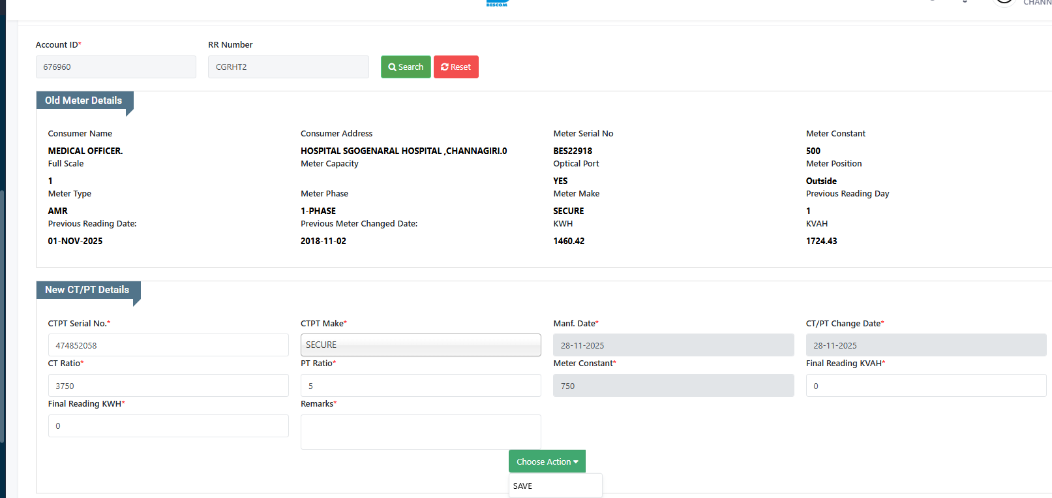Click the CTPT Serial No. field
The width and height of the screenshot is (1052, 498).
coord(168,345)
